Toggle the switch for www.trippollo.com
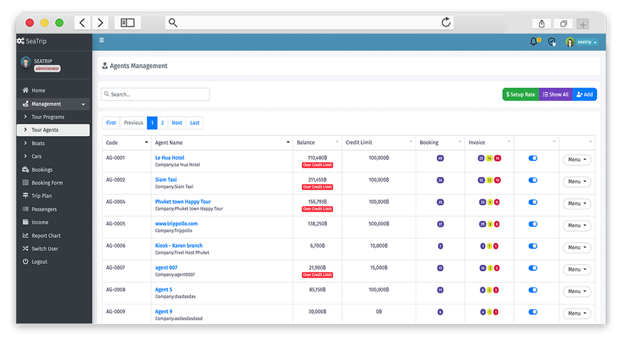The width and height of the screenshot is (622, 346). tap(533, 224)
